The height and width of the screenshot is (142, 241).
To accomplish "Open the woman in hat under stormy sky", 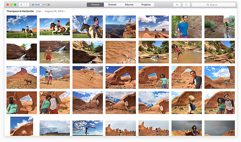I will click(x=186, y=128).
